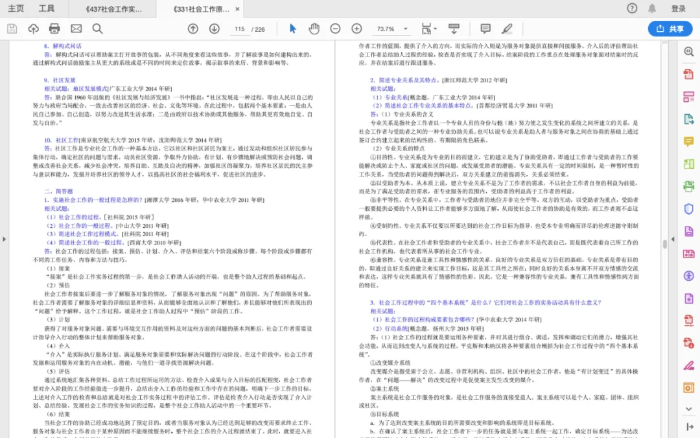Viewport: 700px width, 438px height.
Task: Print the document with the printer icon
Action: click(54, 29)
